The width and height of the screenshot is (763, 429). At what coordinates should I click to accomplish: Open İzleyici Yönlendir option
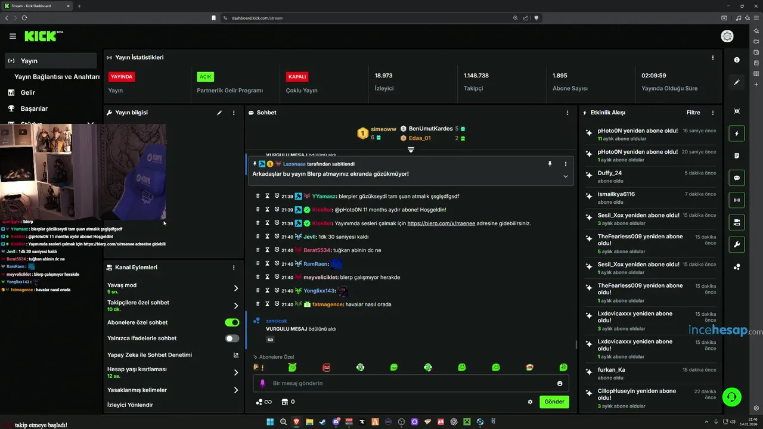pyautogui.click(x=130, y=405)
